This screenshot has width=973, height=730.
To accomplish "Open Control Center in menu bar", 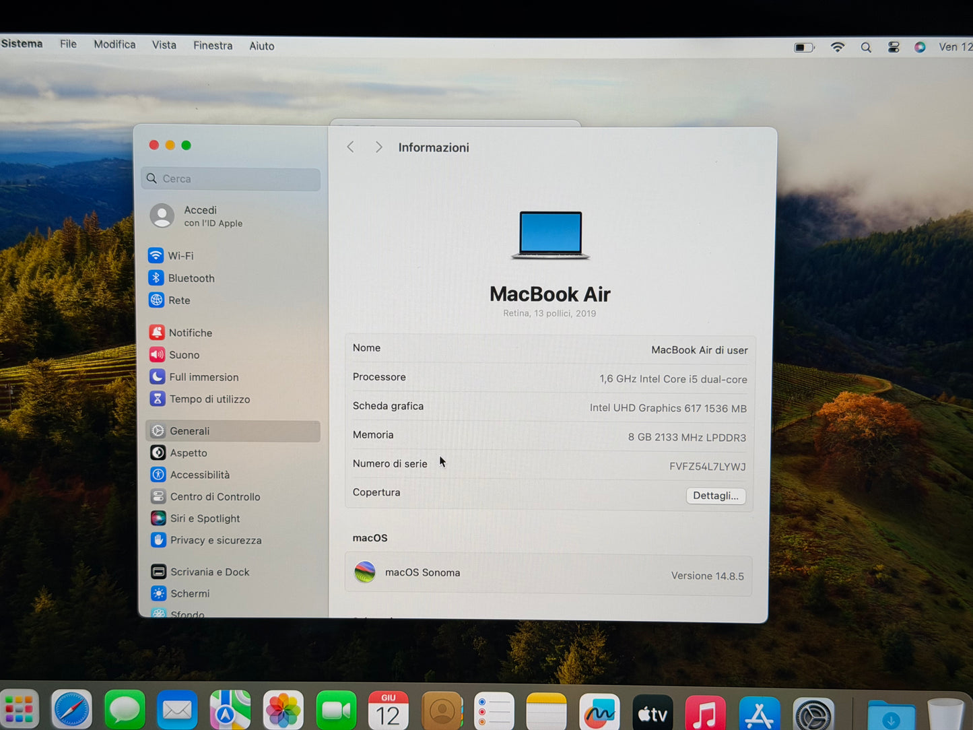I will click(x=894, y=47).
